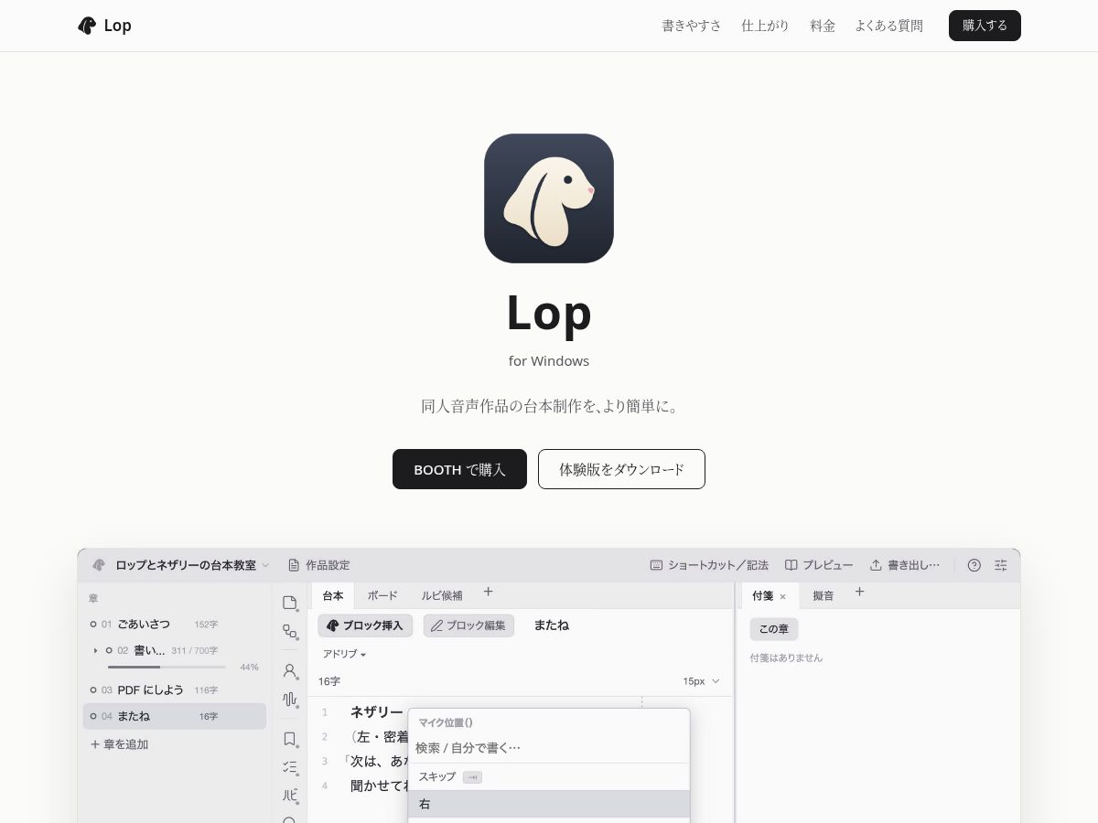Click ＋ 章を追加 to add chapter
The height and width of the screenshot is (823, 1098).
click(x=119, y=744)
